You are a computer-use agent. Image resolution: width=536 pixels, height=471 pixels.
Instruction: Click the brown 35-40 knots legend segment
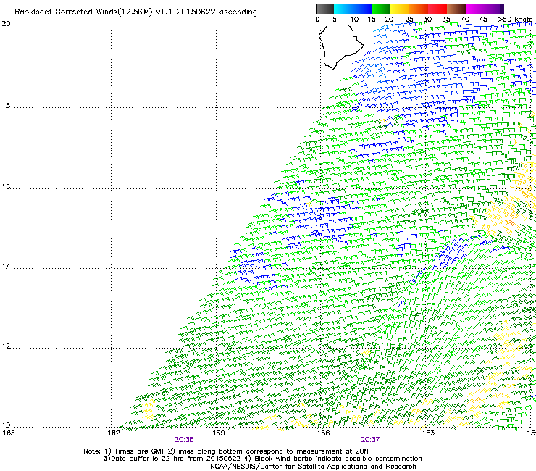456,9
